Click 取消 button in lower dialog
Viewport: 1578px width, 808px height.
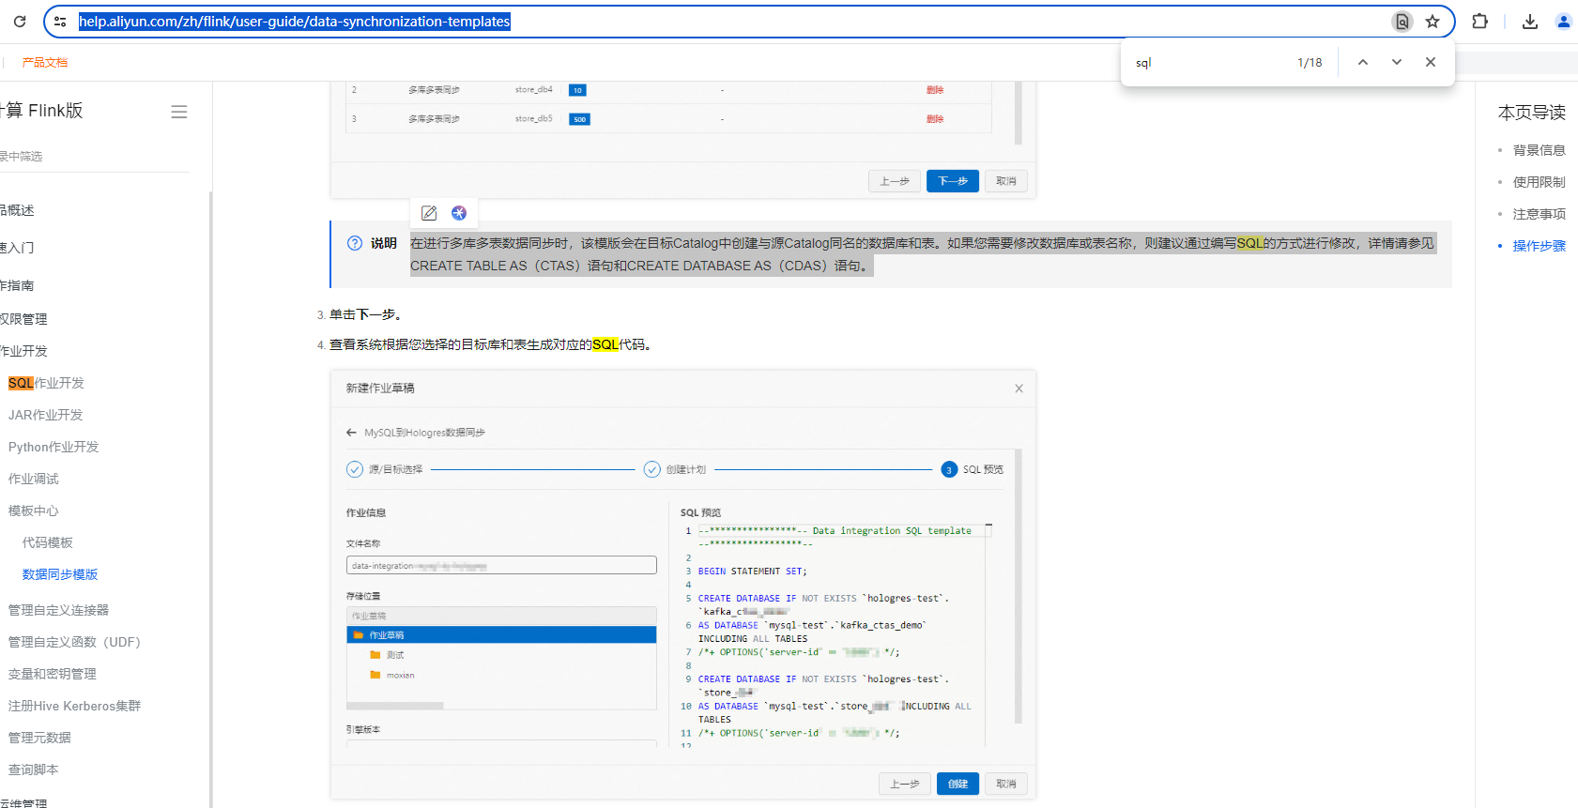tap(1006, 784)
